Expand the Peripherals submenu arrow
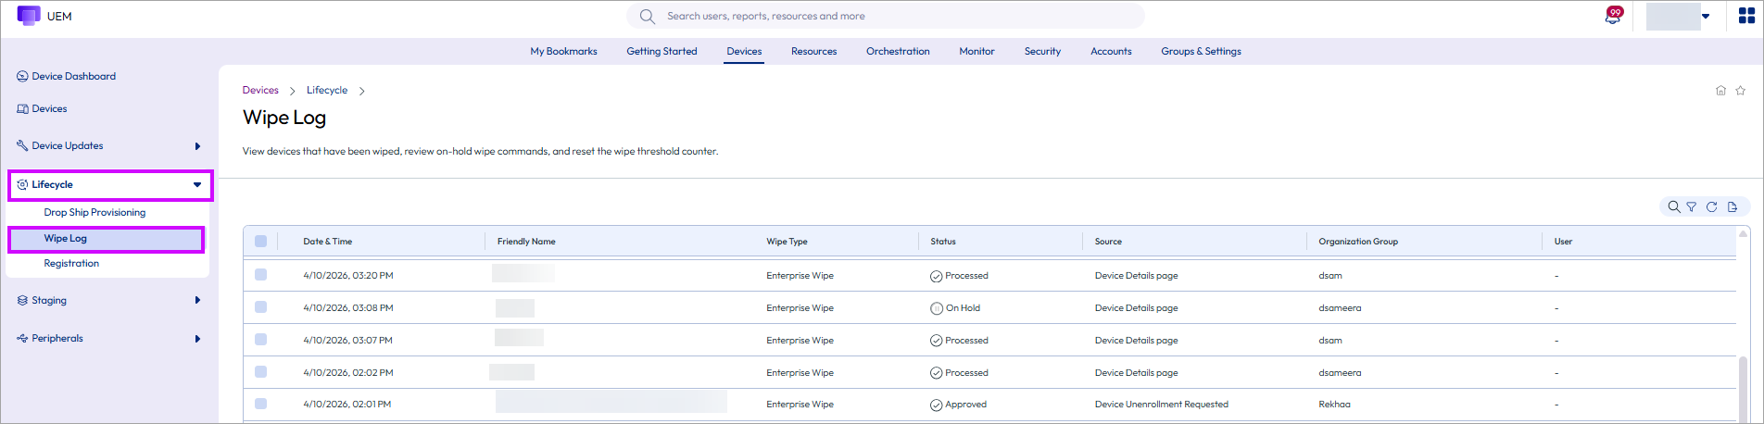The image size is (1764, 424). click(x=197, y=339)
